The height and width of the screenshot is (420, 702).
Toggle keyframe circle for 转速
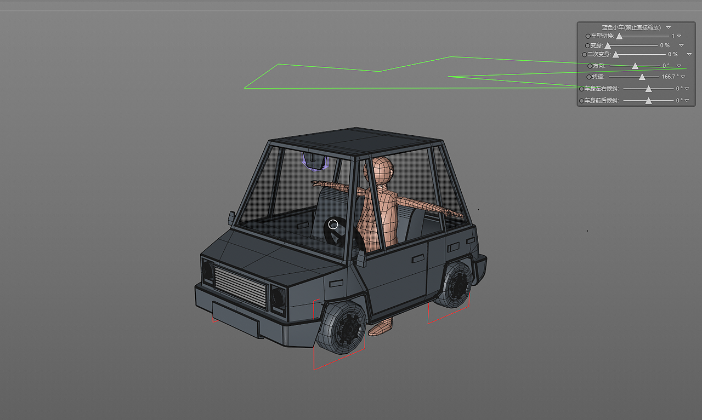(x=589, y=77)
